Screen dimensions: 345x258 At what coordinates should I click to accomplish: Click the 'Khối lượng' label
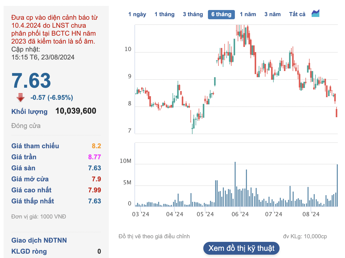pos(30,112)
